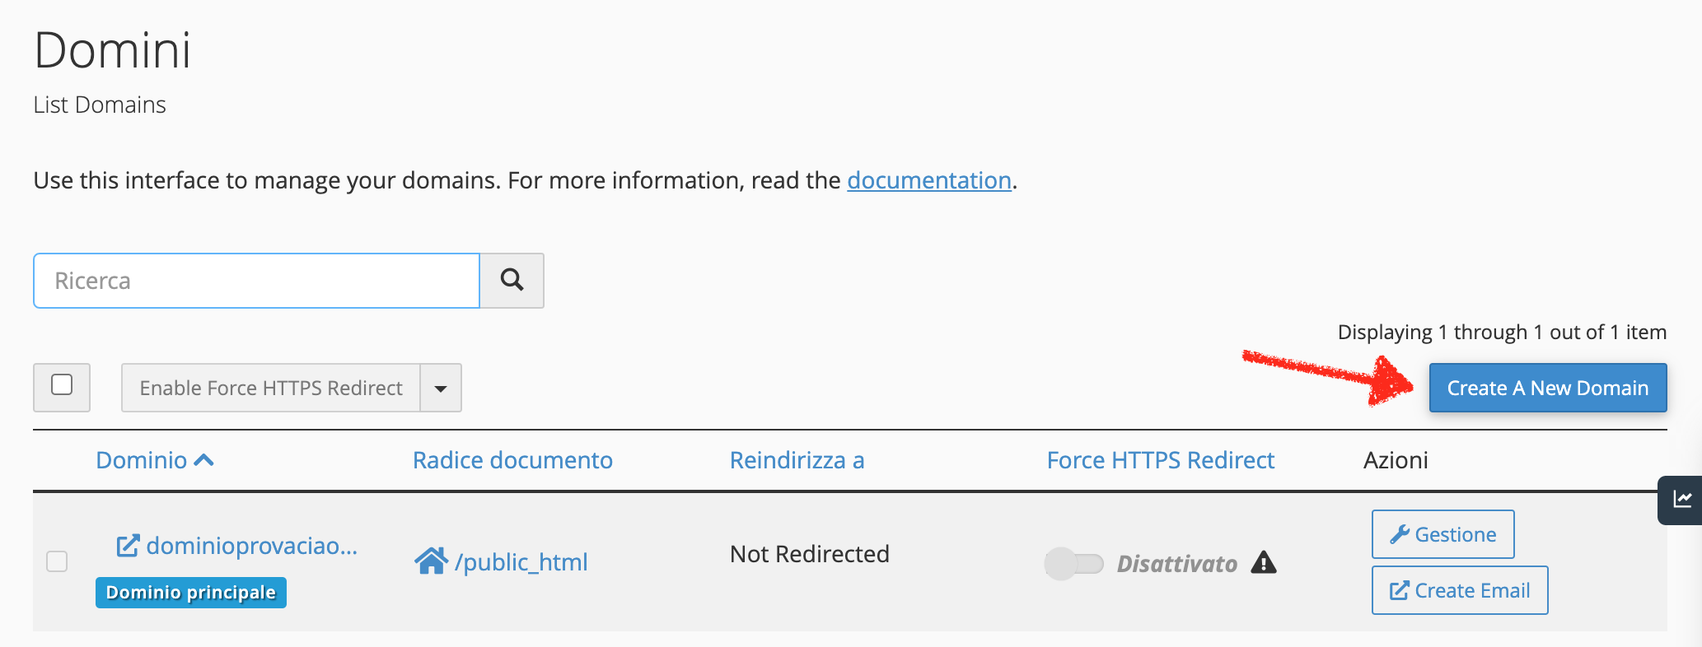
Task: Click the Dominio principale badge
Action: pyautogui.click(x=191, y=593)
